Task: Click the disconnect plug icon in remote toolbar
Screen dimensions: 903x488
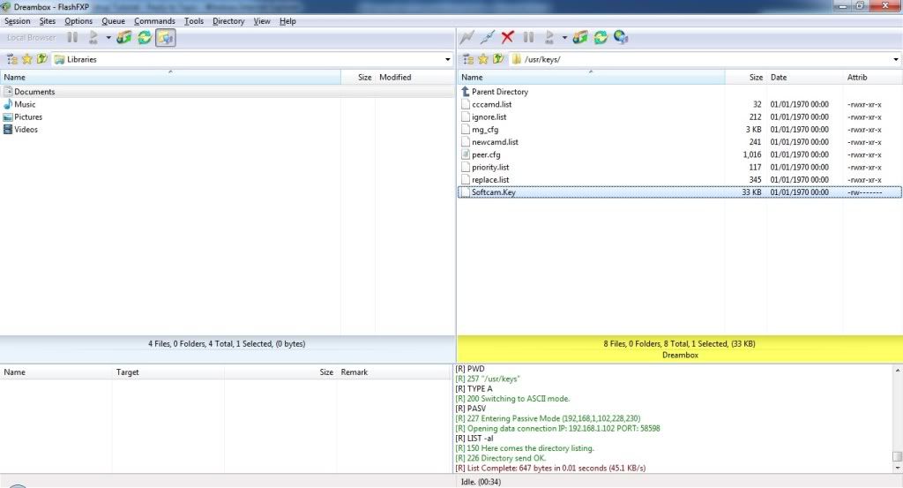Action: point(487,37)
